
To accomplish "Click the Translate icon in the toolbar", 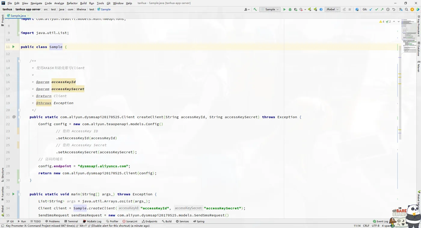I will (401, 9).
